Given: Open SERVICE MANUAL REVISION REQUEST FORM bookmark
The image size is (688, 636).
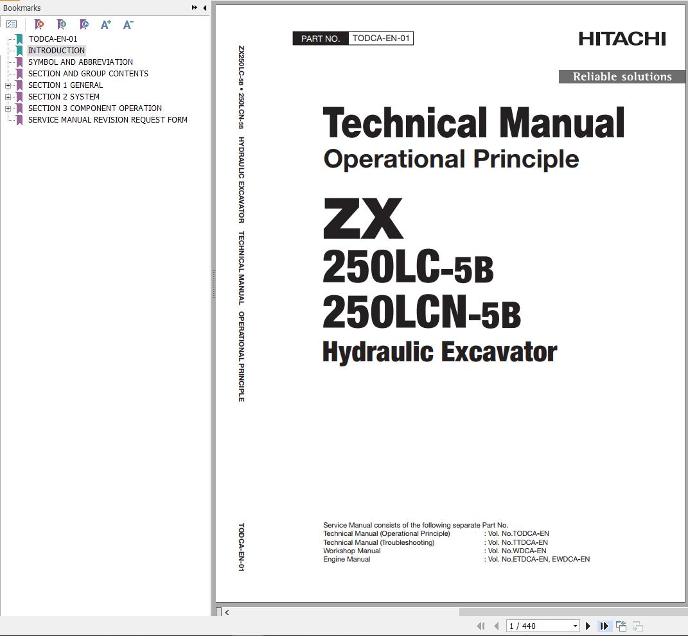Looking at the screenshot, I should tap(107, 119).
